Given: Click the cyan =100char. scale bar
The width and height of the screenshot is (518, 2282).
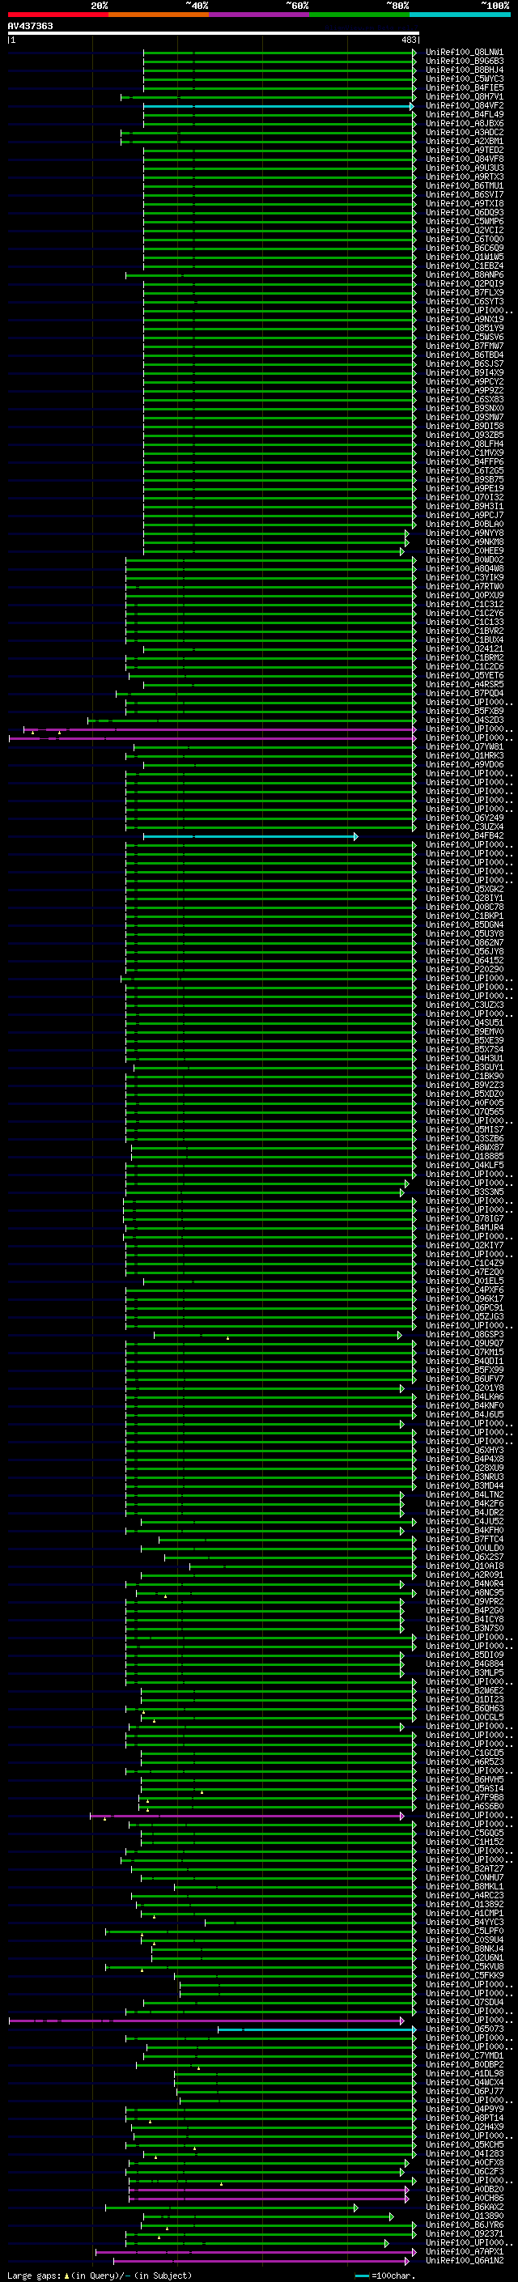Looking at the screenshot, I should 362,2276.
